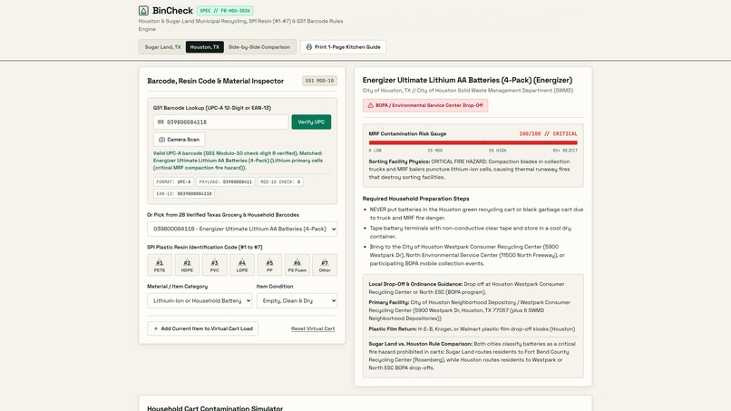Click the '85+ REJECT' gauge label

click(565, 151)
